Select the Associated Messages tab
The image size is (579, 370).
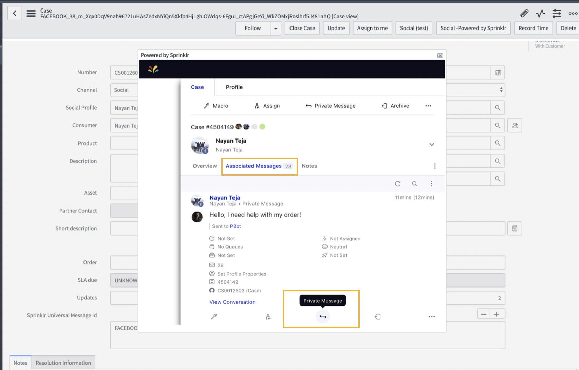click(x=259, y=166)
